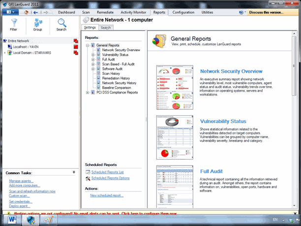
Task: Click the General Reports folder chart icon
Action: [159, 41]
